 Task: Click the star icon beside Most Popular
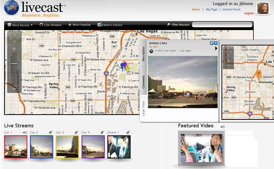(70, 25)
